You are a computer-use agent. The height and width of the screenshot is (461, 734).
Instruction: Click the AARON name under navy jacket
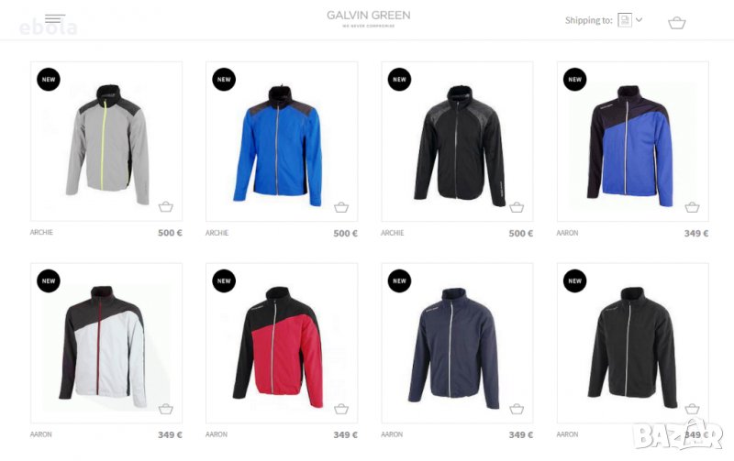point(392,434)
